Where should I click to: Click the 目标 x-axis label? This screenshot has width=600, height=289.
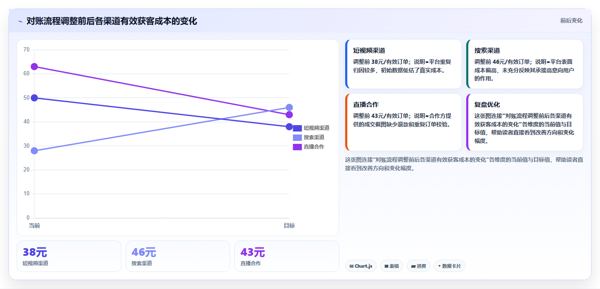[289, 226]
